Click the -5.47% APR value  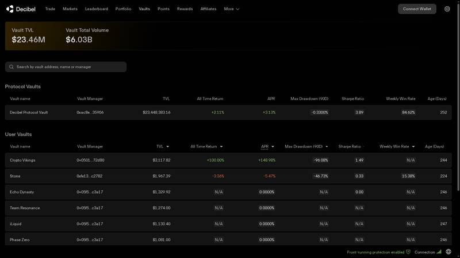click(269, 176)
